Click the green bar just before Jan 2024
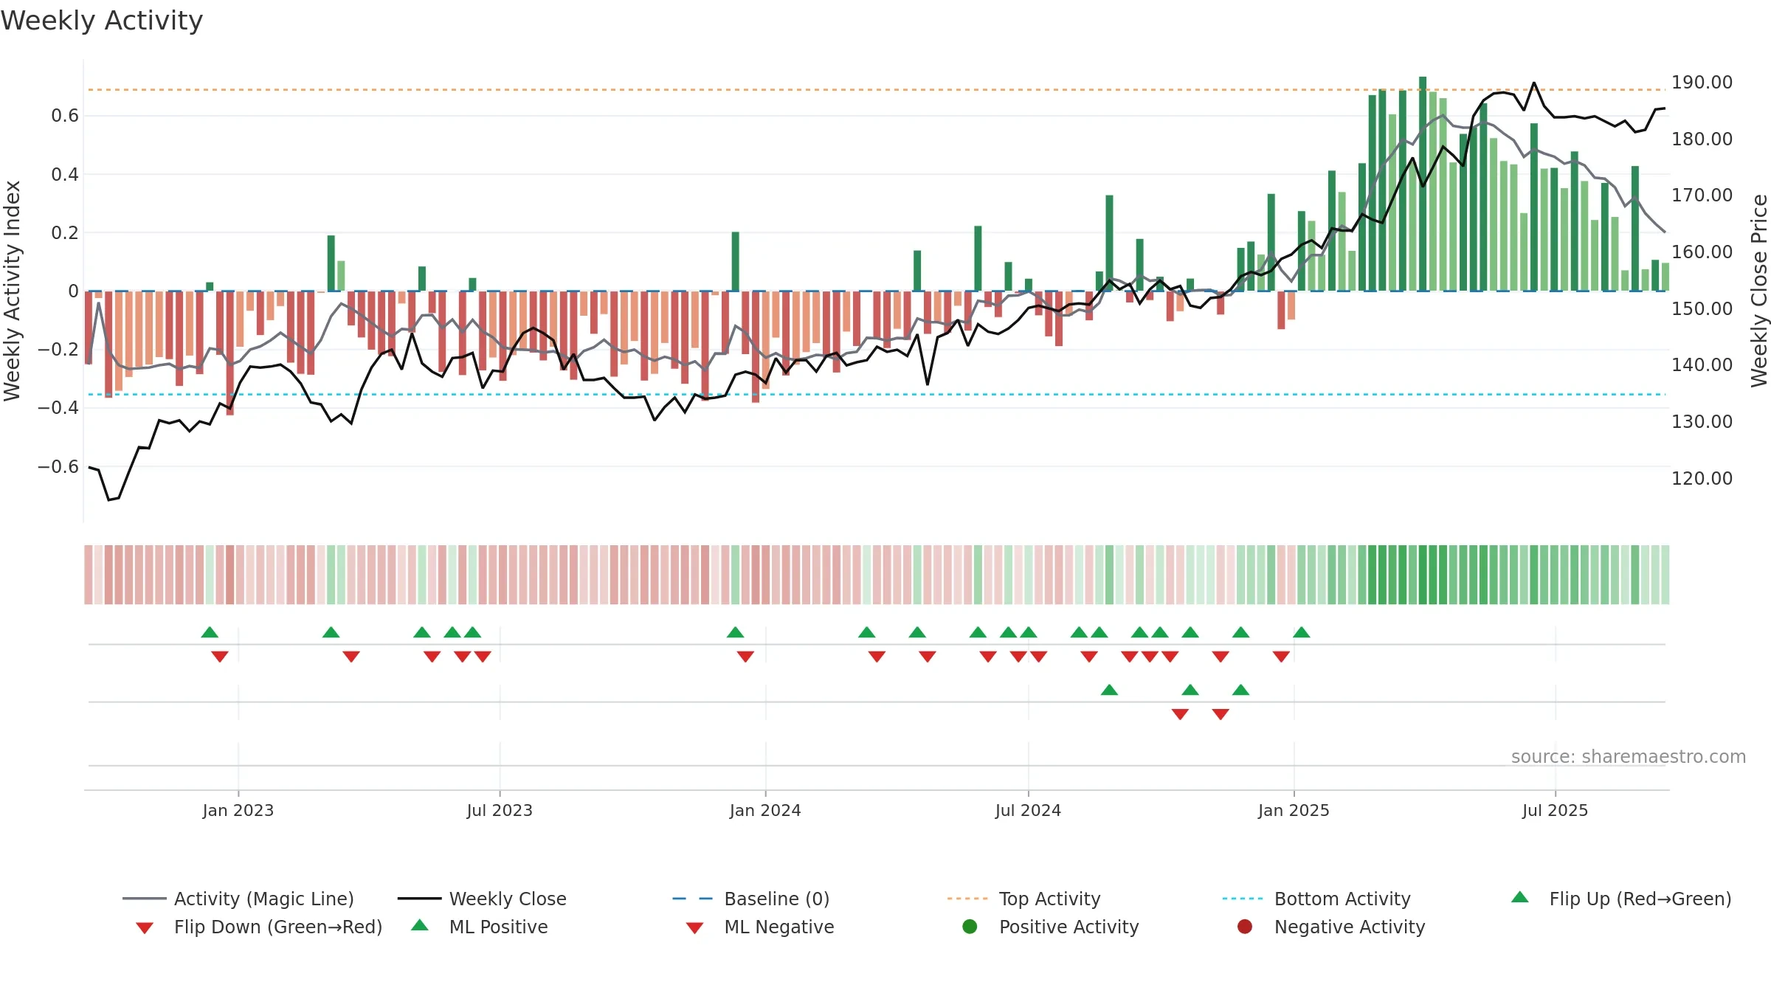This screenshot has height=996, width=1771. pyautogui.click(x=736, y=262)
